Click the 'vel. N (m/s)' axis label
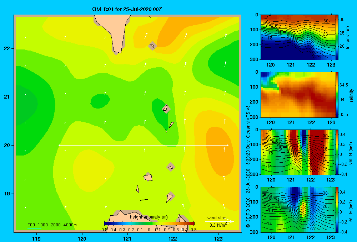This screenshot has width=357, height=242. click(x=351, y=153)
